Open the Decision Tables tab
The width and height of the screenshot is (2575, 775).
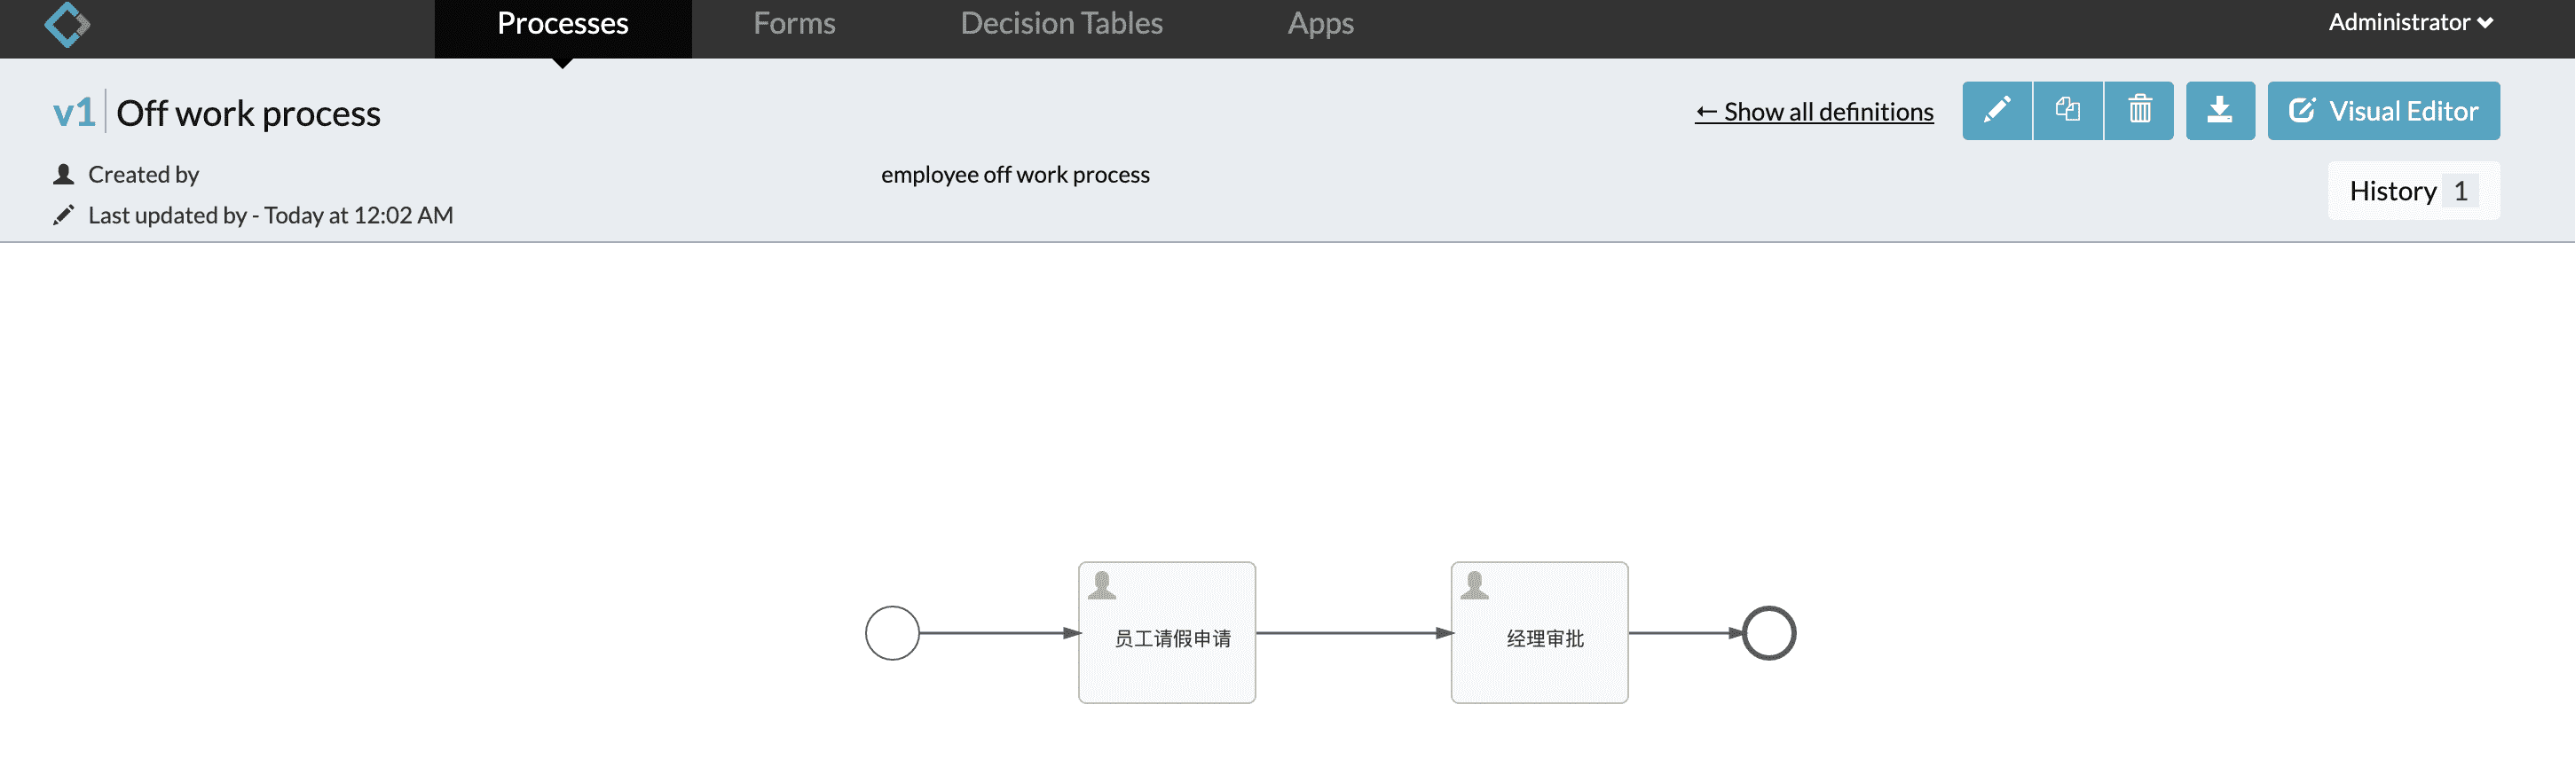coord(1060,24)
